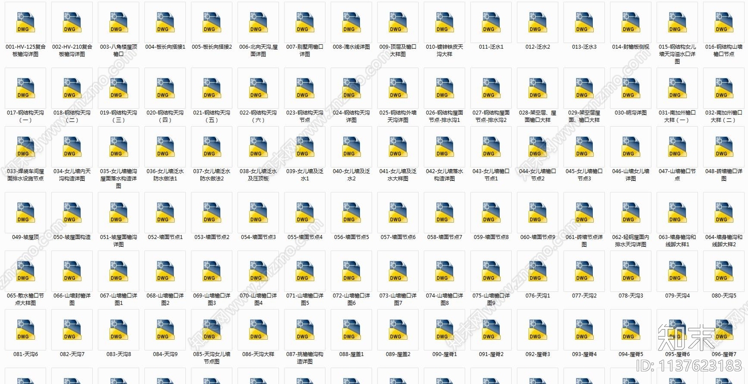Click the 027-钢结构屋面节点-排水沟2 DWG icon
Viewport: 748px width, 384px height.
pos(491,88)
